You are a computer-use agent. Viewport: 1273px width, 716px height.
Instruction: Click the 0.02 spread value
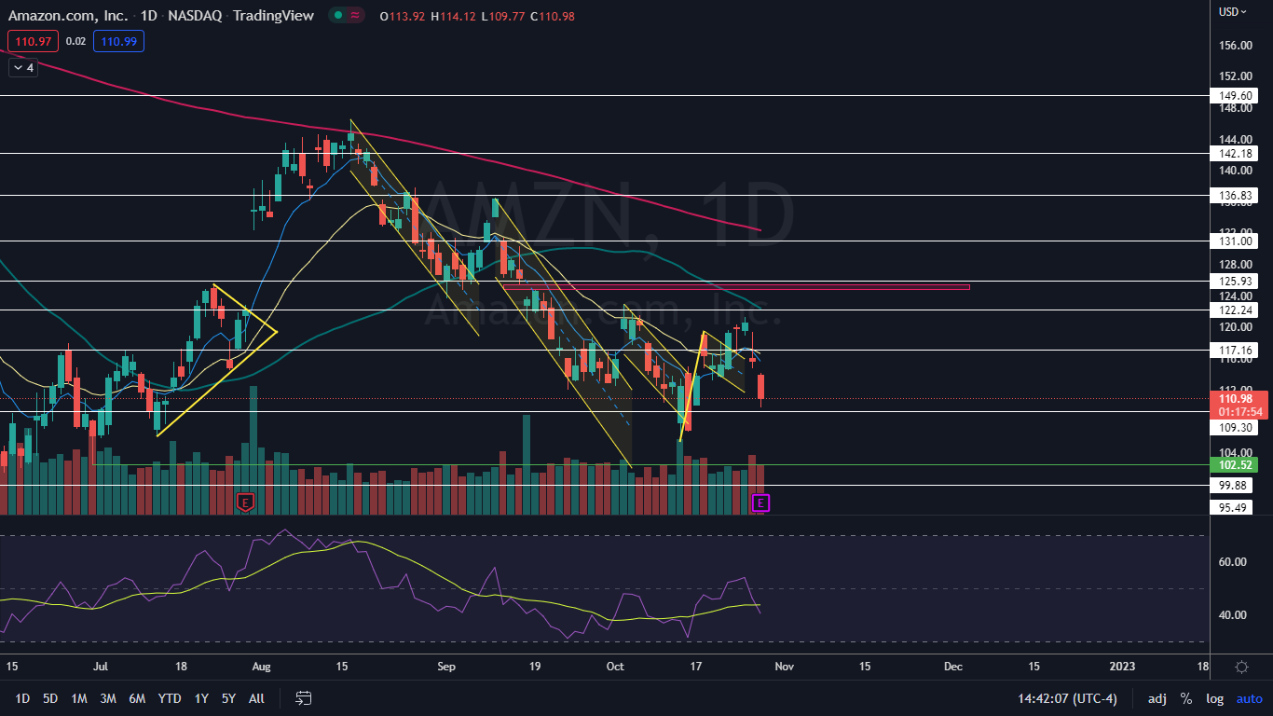click(76, 41)
